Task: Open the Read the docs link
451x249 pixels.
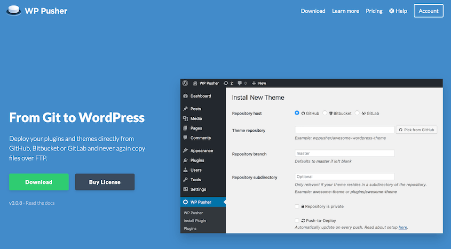Action: click(x=40, y=203)
